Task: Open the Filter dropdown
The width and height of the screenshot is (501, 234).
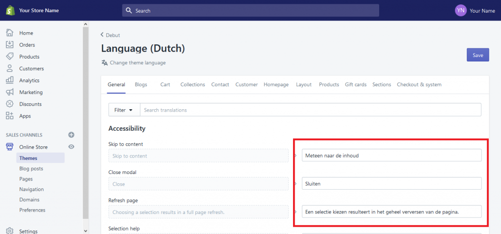Action: (x=124, y=110)
